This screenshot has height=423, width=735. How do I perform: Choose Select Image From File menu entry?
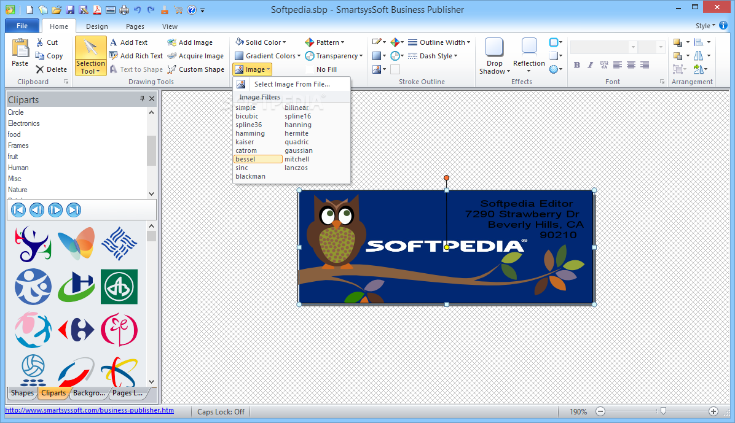point(291,84)
